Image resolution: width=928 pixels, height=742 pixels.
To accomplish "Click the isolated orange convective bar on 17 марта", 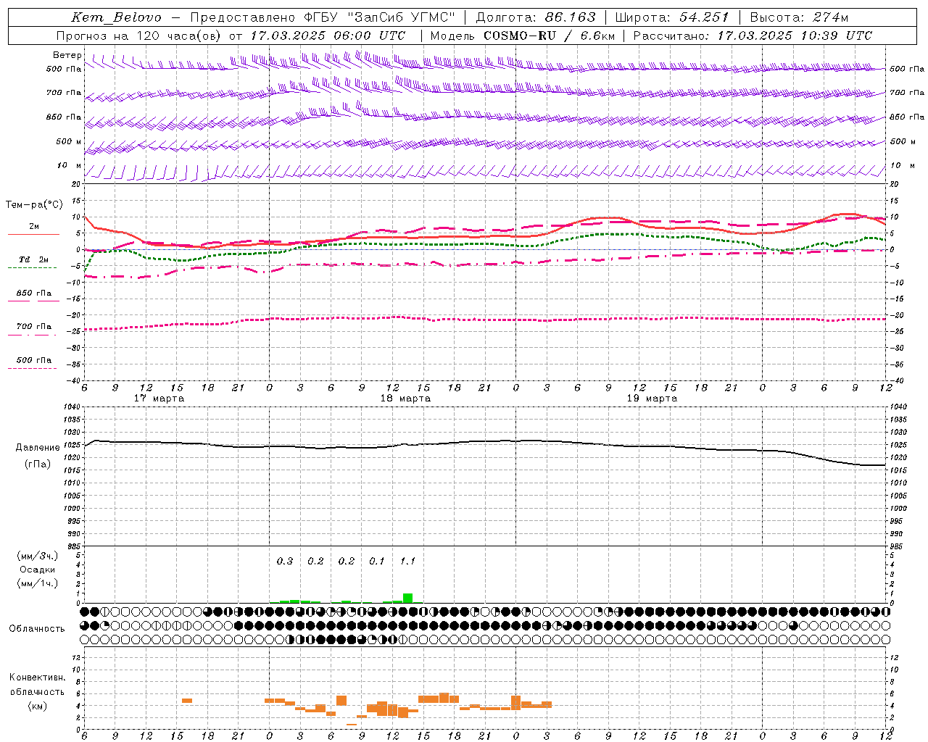I will [x=187, y=700].
